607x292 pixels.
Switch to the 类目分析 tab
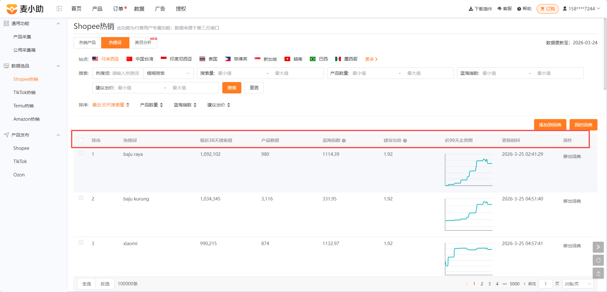tap(143, 42)
